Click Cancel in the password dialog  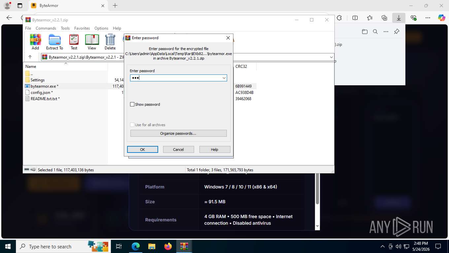[178, 150]
